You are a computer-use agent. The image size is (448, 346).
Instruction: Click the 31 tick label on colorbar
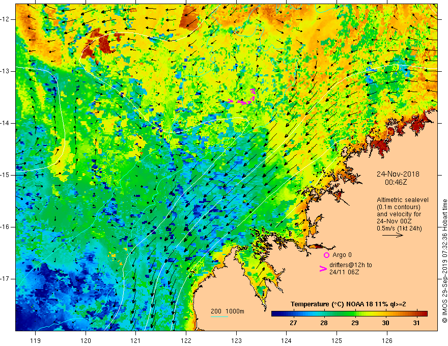(416, 323)
